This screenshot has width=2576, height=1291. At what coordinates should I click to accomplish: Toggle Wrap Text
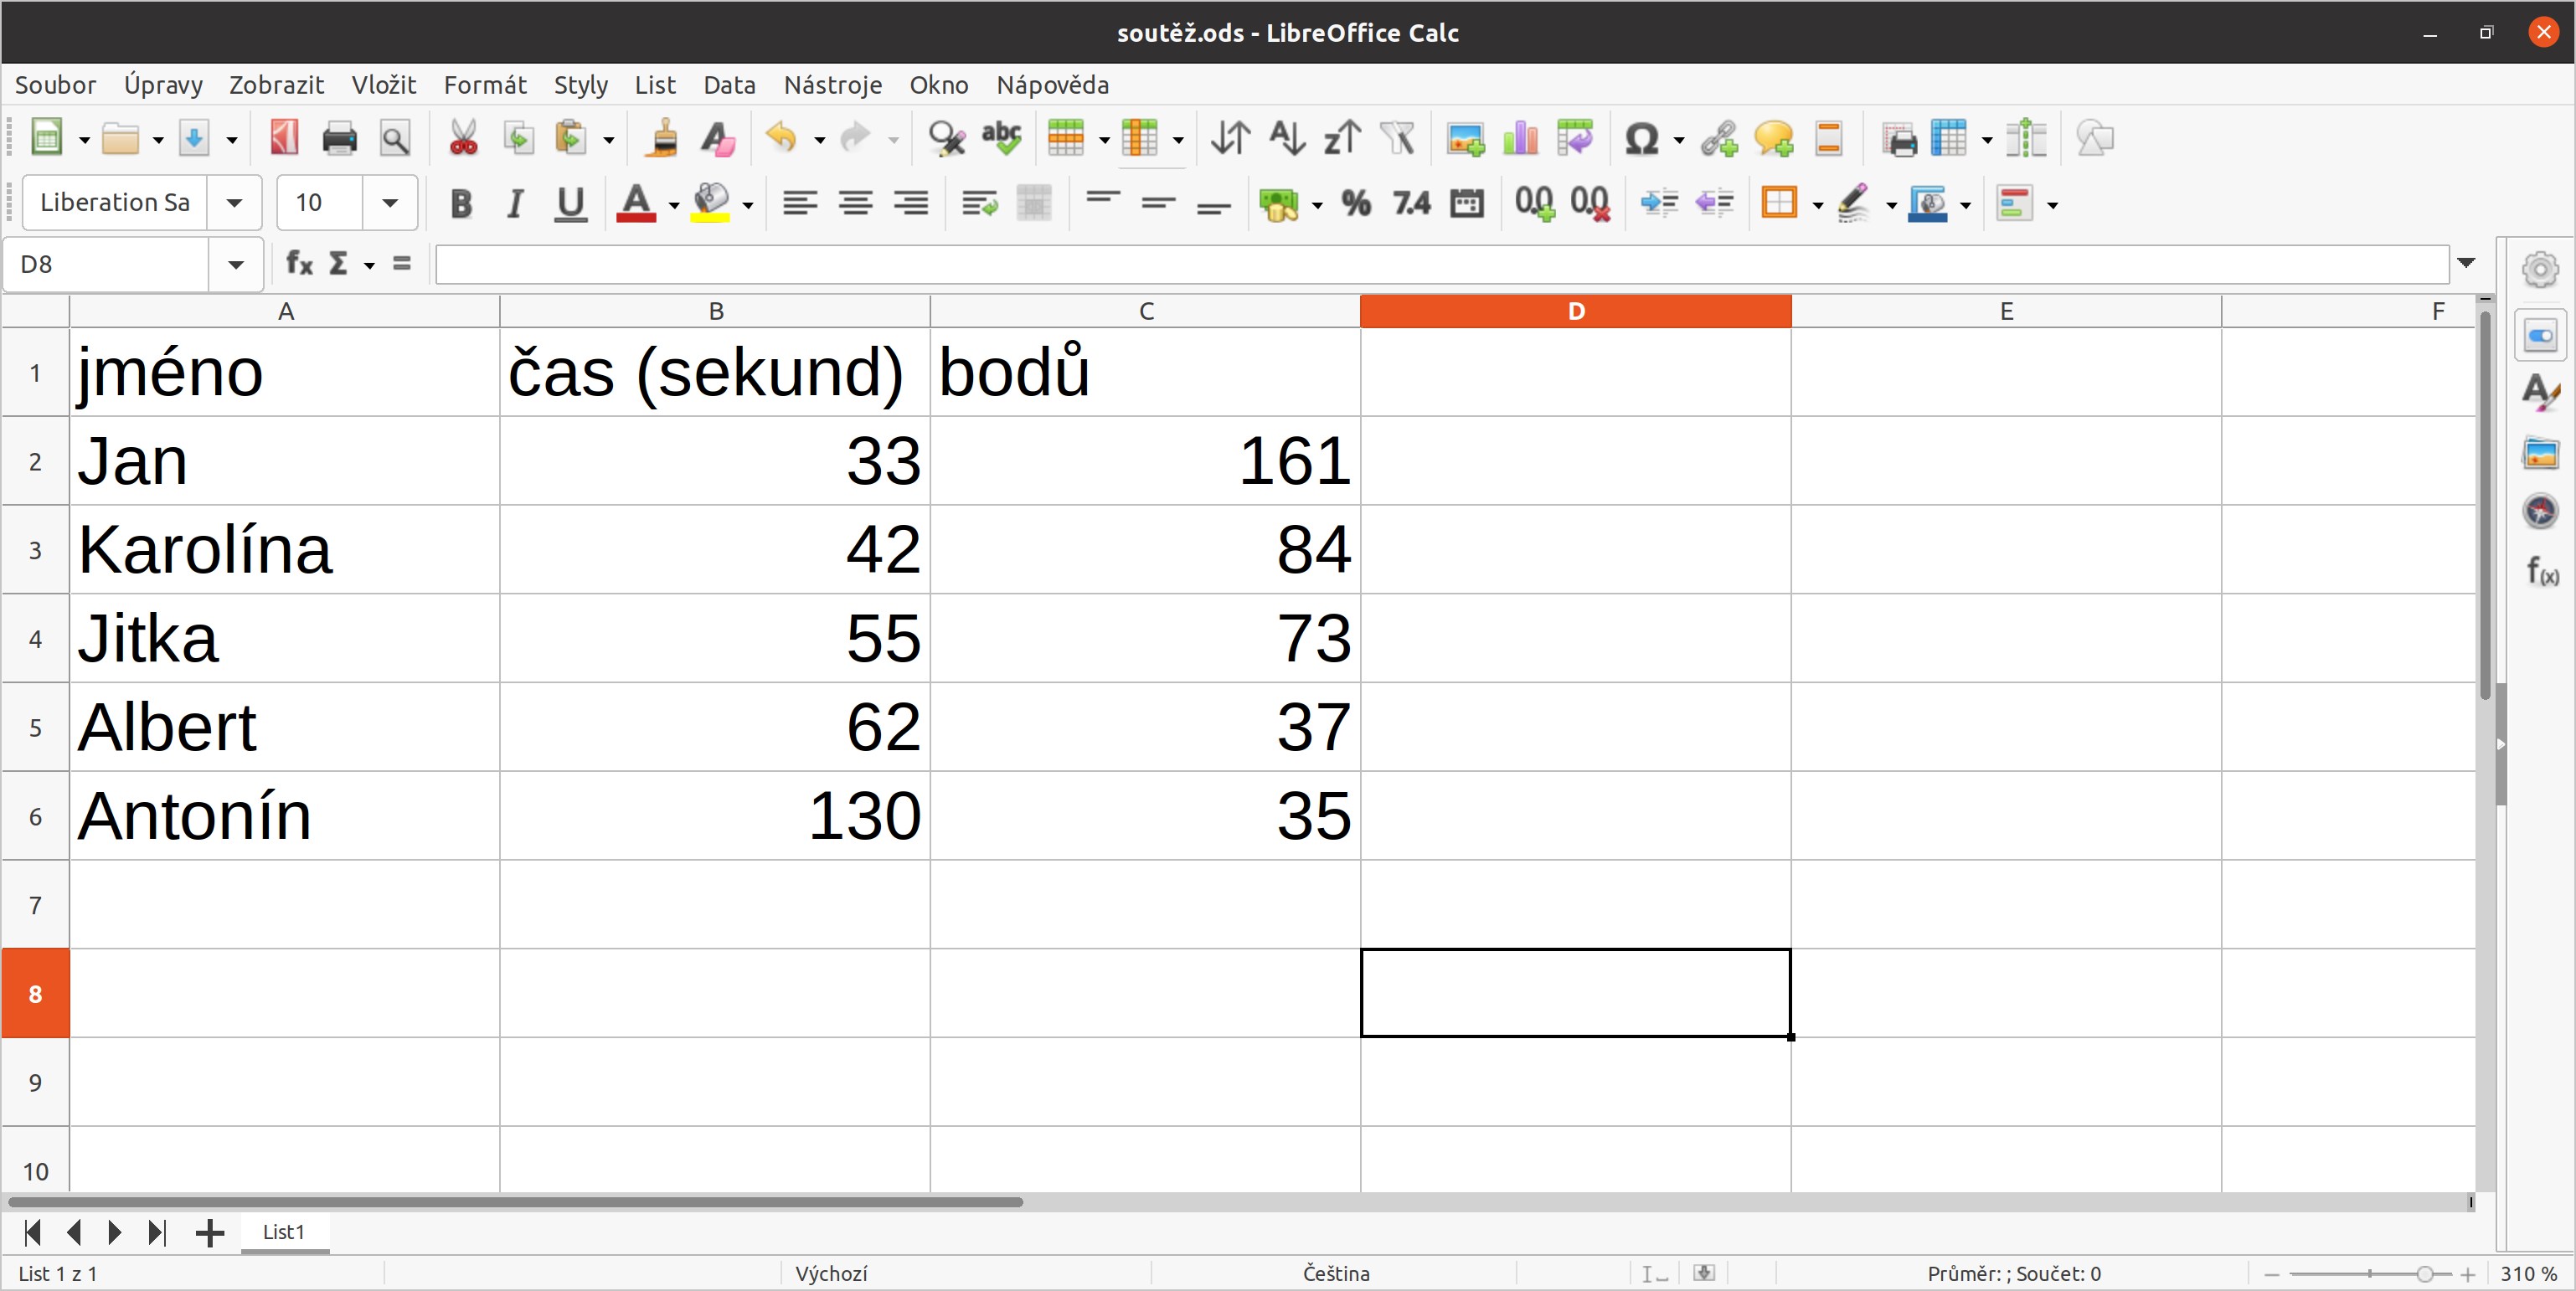(979, 204)
